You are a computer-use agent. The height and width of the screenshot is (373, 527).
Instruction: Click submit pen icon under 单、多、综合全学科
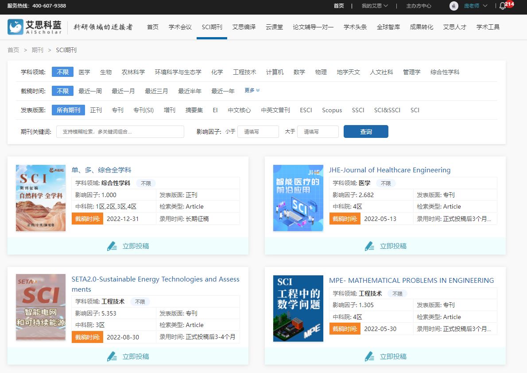tap(112, 246)
